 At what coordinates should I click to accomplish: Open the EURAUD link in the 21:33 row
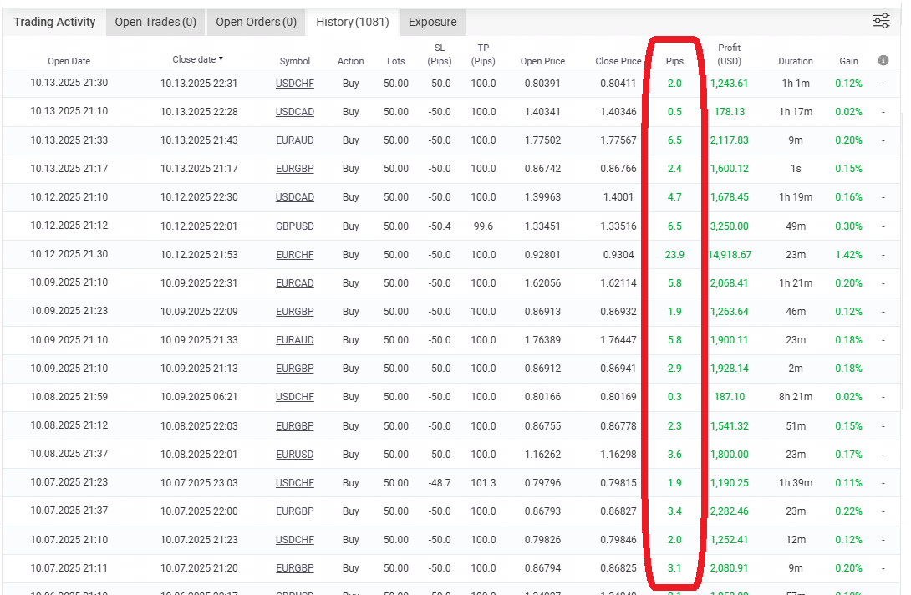(294, 140)
